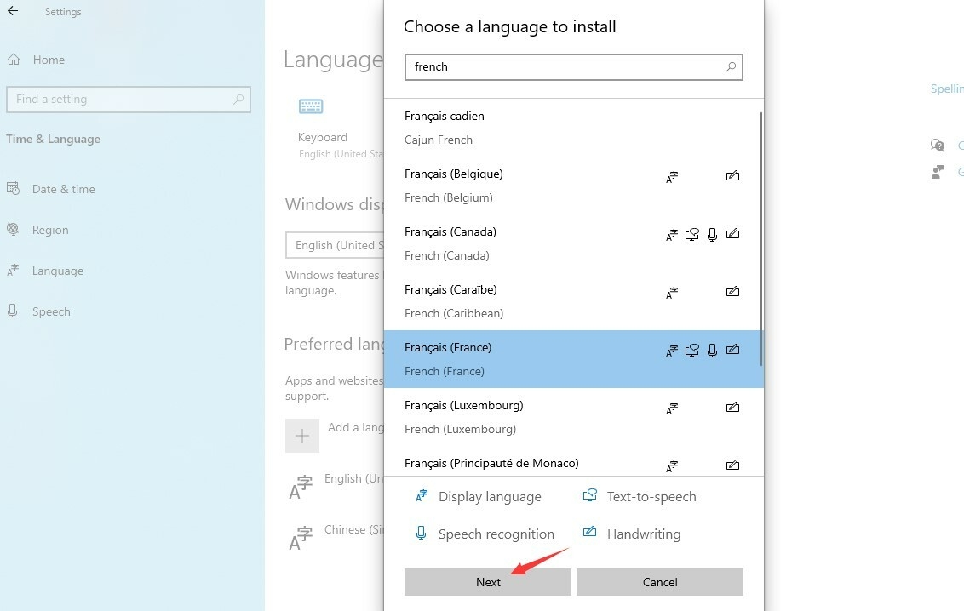Viewport: 964px width, 611px height.
Task: Click the Home icon in sidebar
Action: (14, 60)
